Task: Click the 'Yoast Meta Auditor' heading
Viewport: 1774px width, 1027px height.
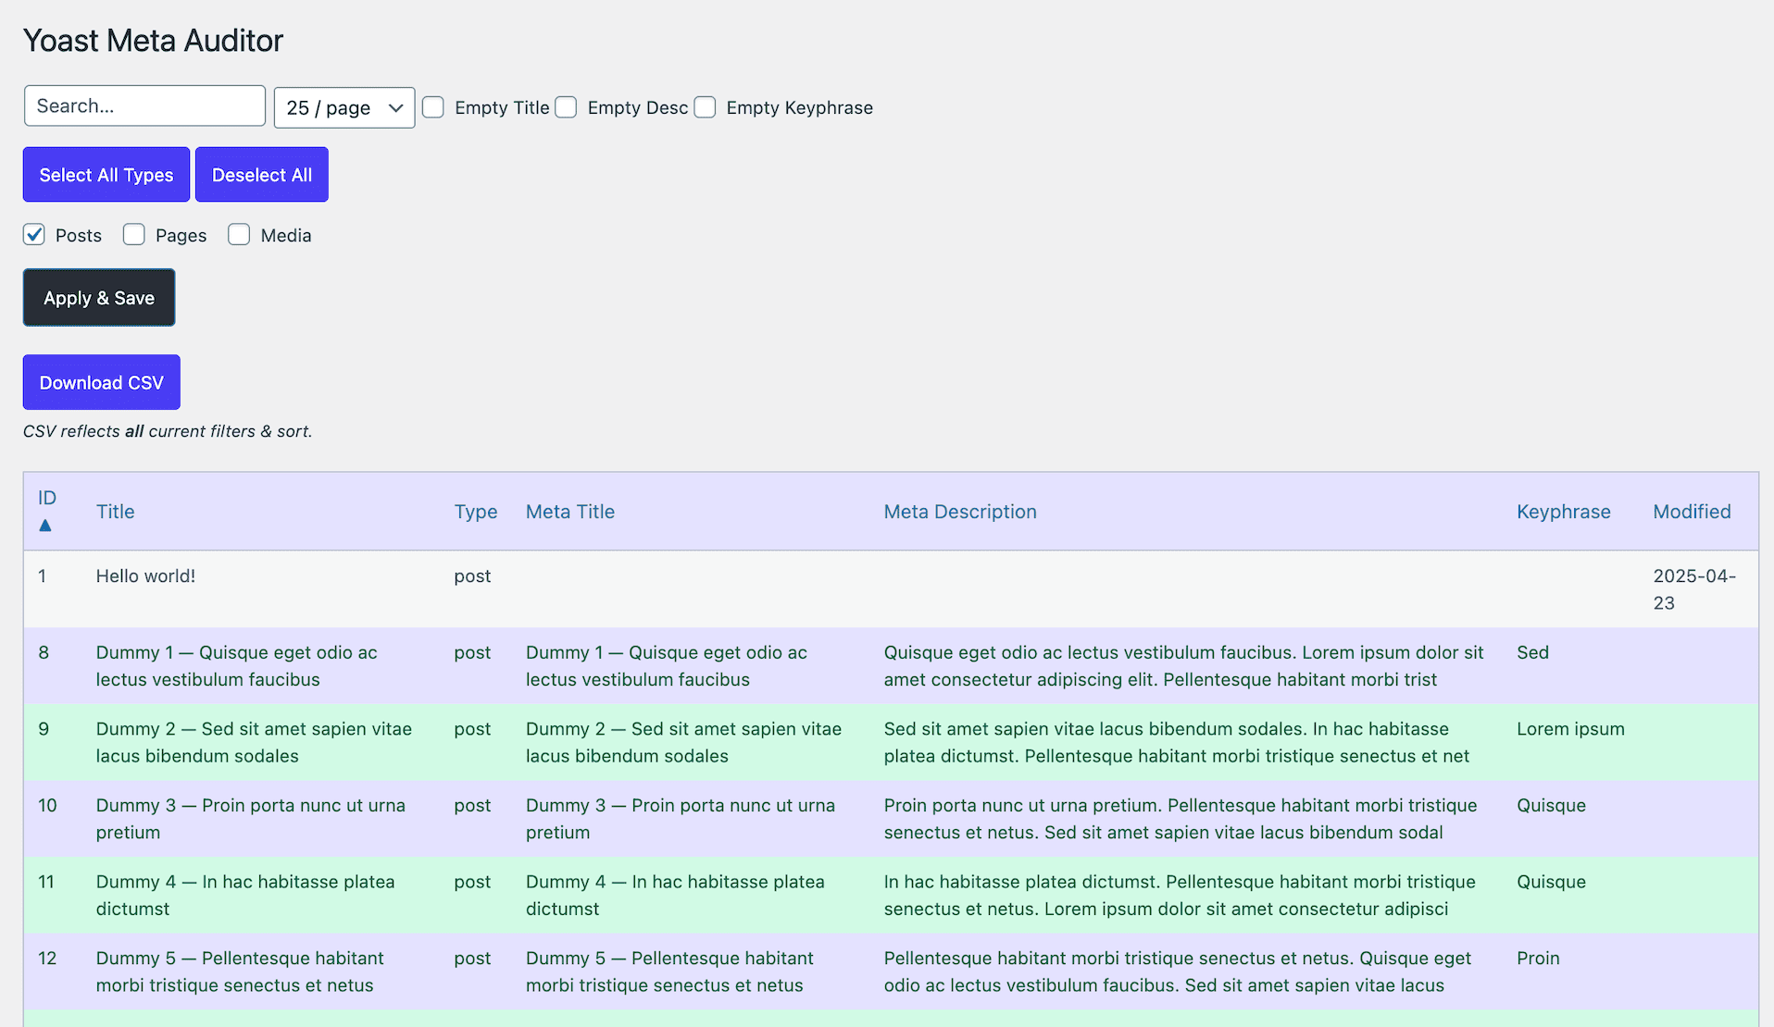Action: [153, 41]
